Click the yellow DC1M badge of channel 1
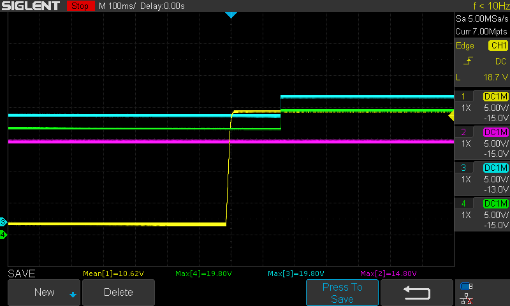This screenshot has height=306, width=510. click(x=496, y=96)
